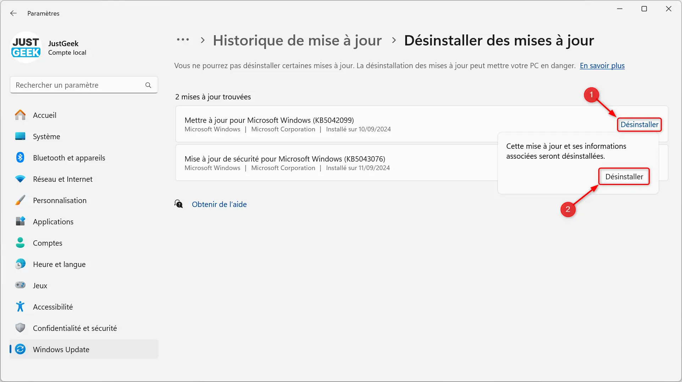Select the KB5043076 security update title
This screenshot has height=382, width=682.
click(x=285, y=159)
